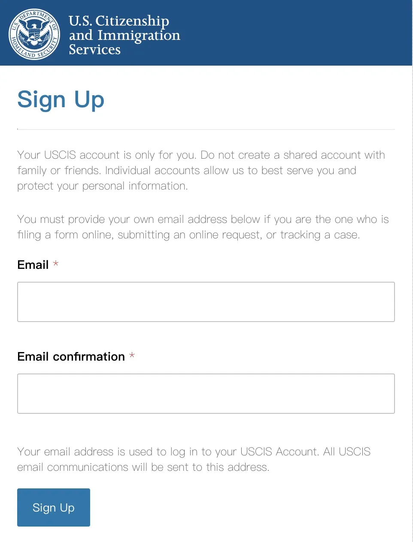Click the "Do not create a shared account" sentence
The image size is (413, 542).
292,155
